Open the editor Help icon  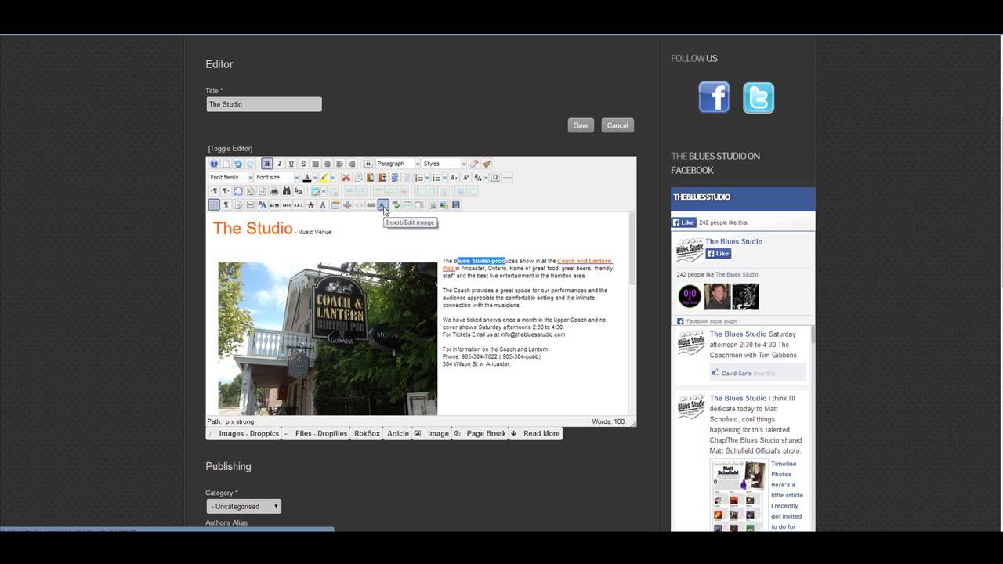[214, 164]
